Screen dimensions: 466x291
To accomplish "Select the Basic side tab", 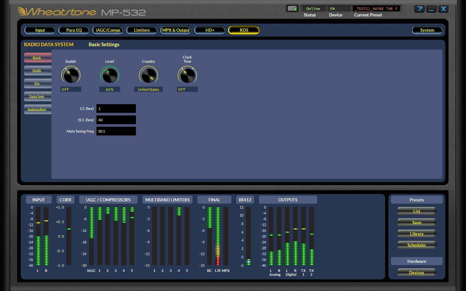I will click(x=38, y=58).
